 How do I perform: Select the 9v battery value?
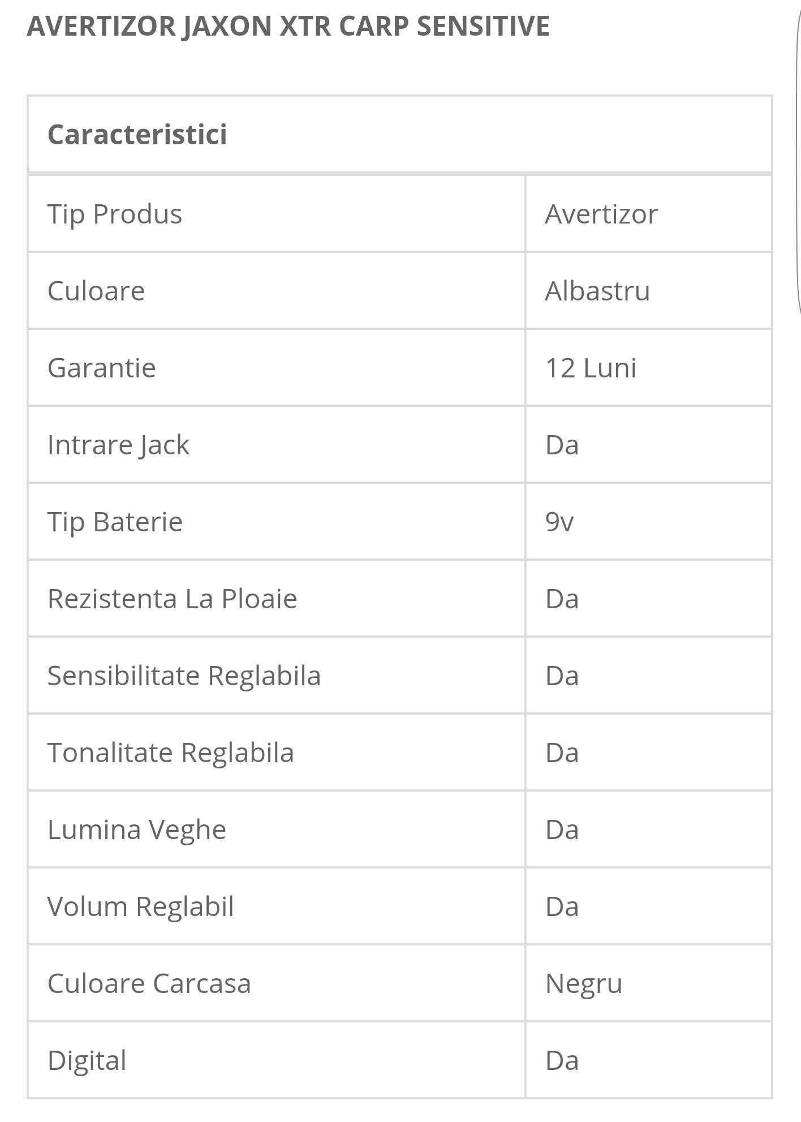pyautogui.click(x=559, y=522)
